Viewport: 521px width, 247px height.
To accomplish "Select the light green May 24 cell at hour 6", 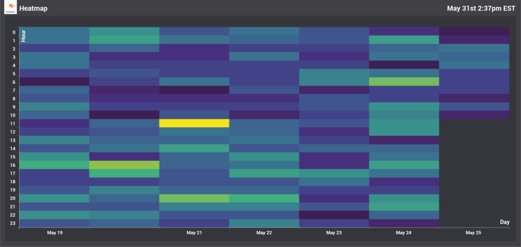I will click(x=403, y=81).
